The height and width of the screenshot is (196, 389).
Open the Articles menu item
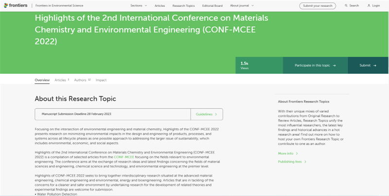[x=160, y=5]
